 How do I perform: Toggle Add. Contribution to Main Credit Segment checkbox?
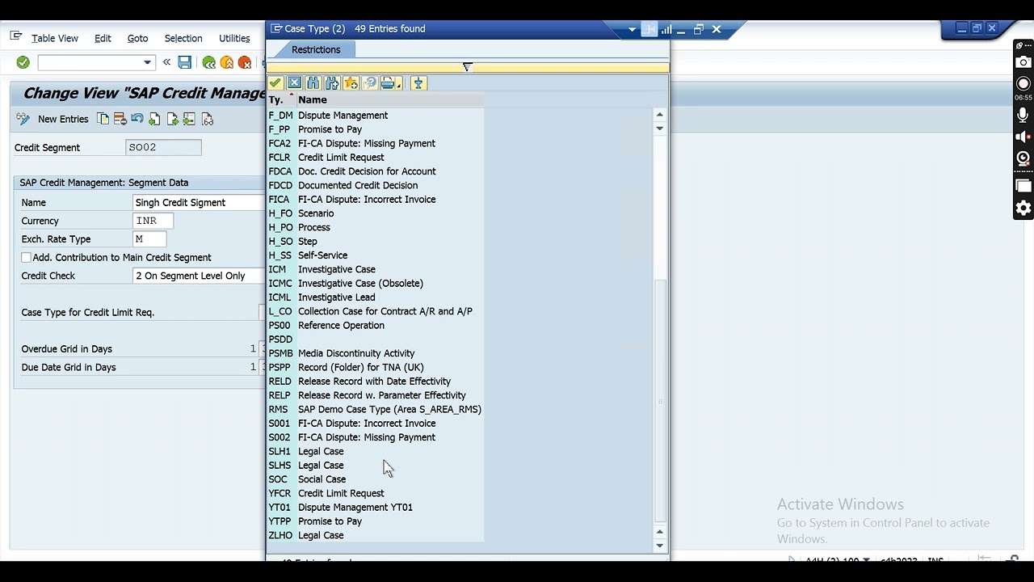[26, 257]
